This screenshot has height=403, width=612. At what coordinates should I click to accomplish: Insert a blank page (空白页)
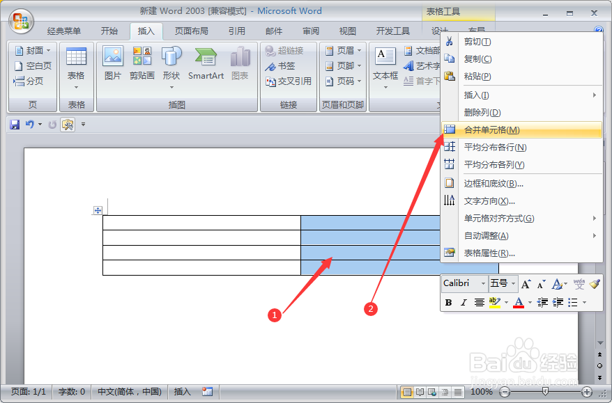(33, 66)
